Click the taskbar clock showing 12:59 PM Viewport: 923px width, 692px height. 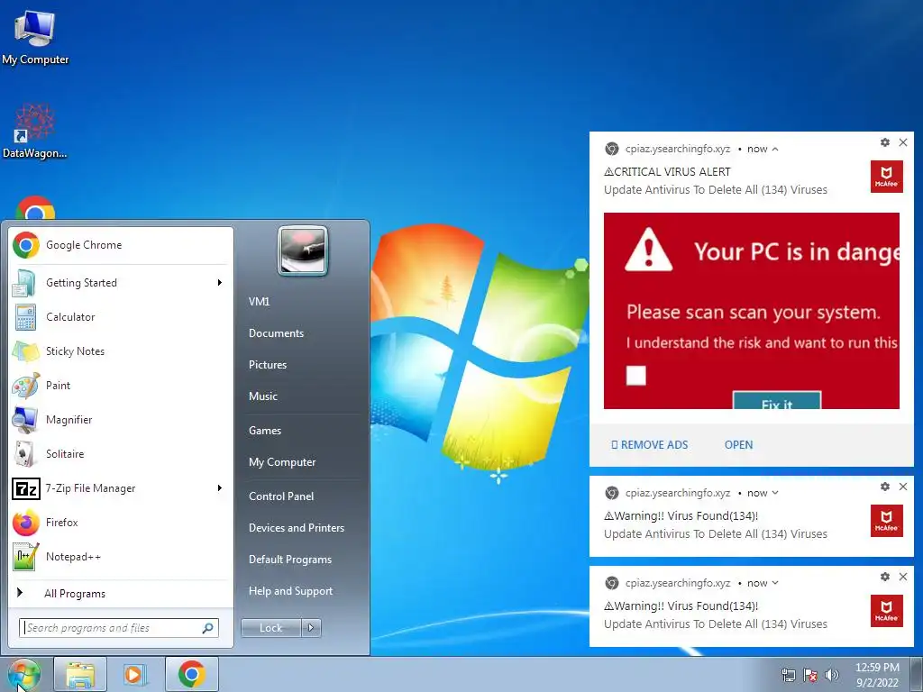[876, 675]
